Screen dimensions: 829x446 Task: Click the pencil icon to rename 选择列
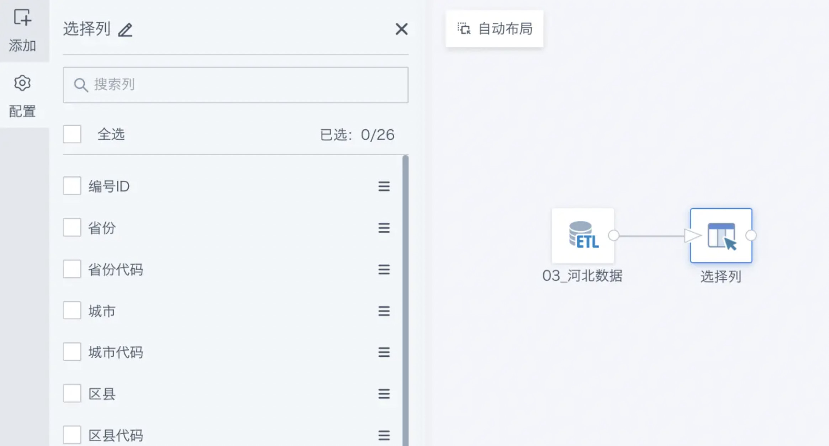click(125, 30)
